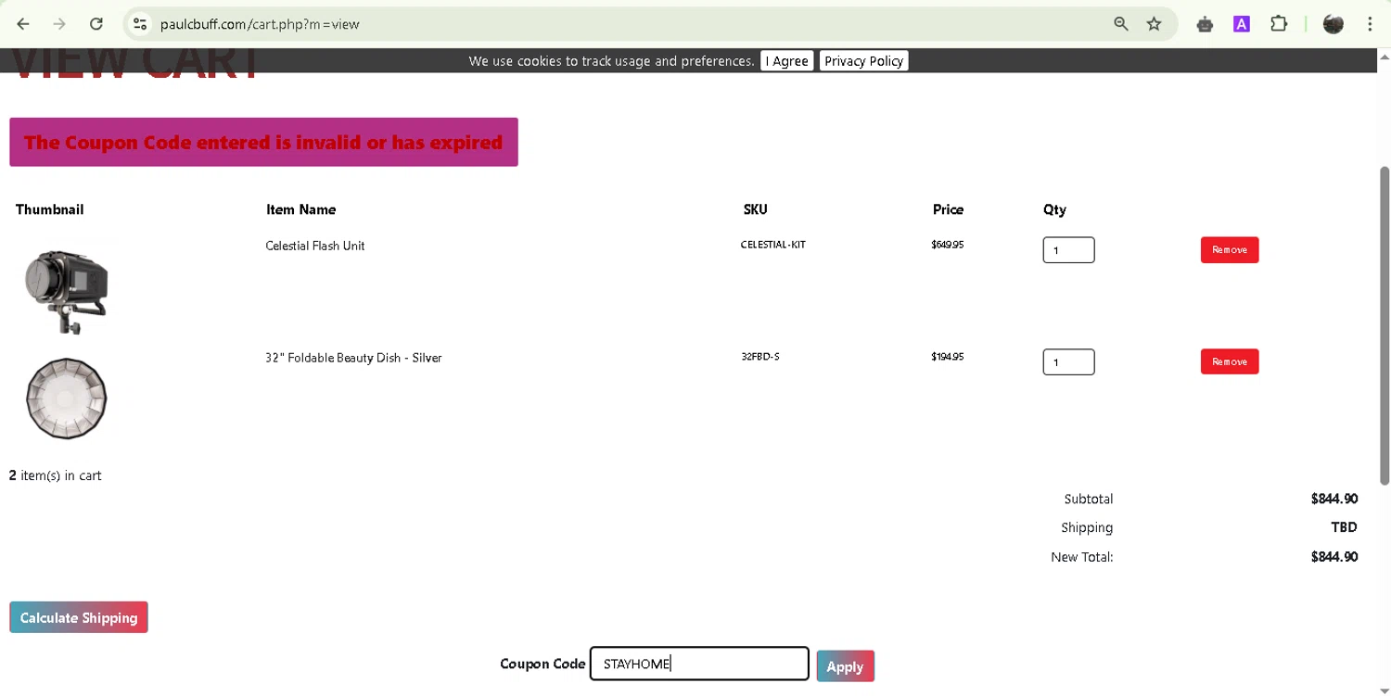
Task: Remove the Celestial Flash Unit
Action: point(1230,250)
